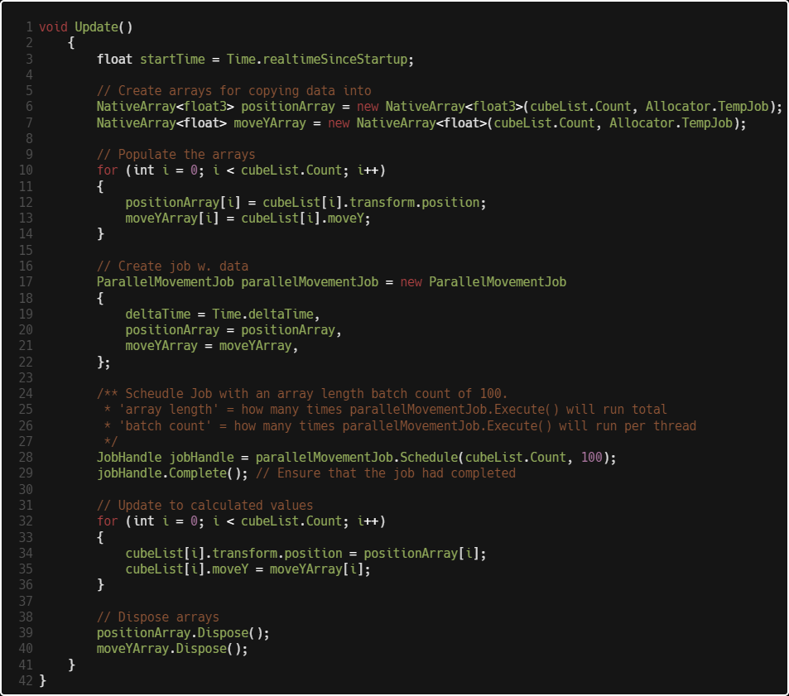
Task: Click the 'void' keyword on line 1
Action: [x=53, y=27]
